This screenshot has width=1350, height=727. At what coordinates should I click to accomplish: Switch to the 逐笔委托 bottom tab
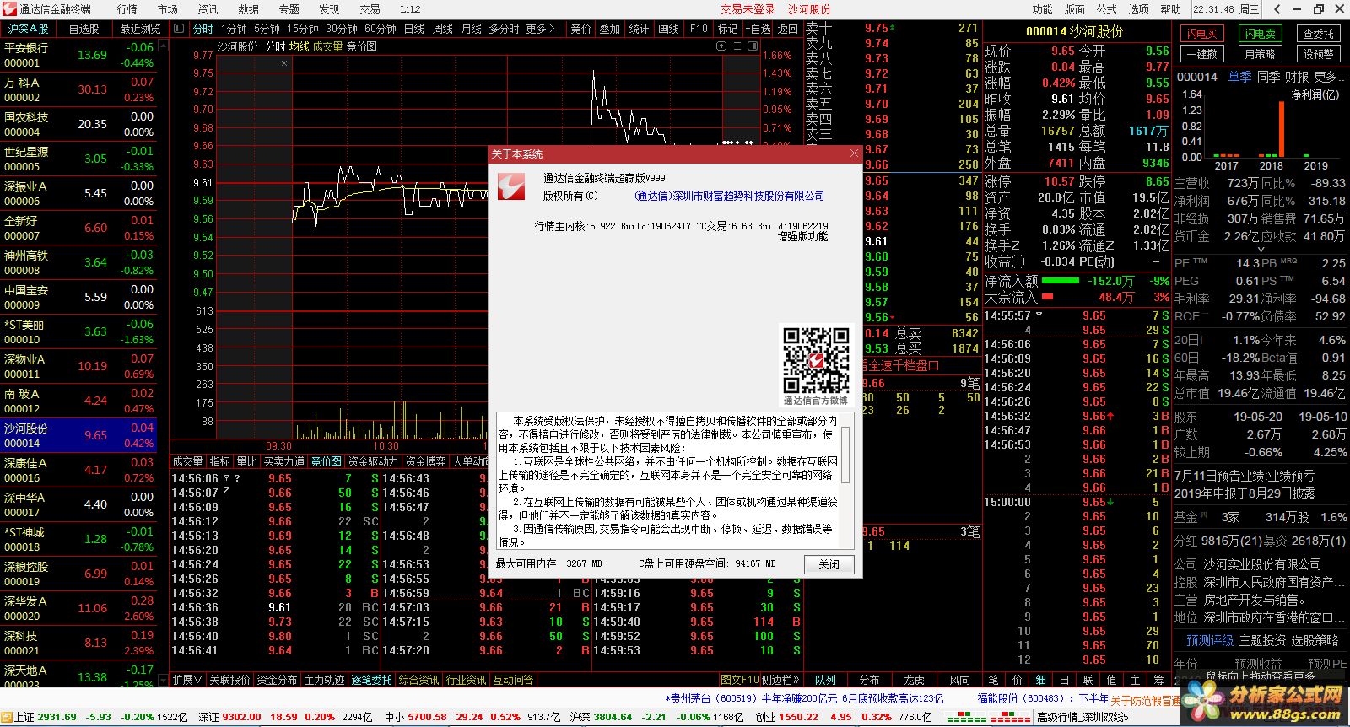[x=372, y=680]
